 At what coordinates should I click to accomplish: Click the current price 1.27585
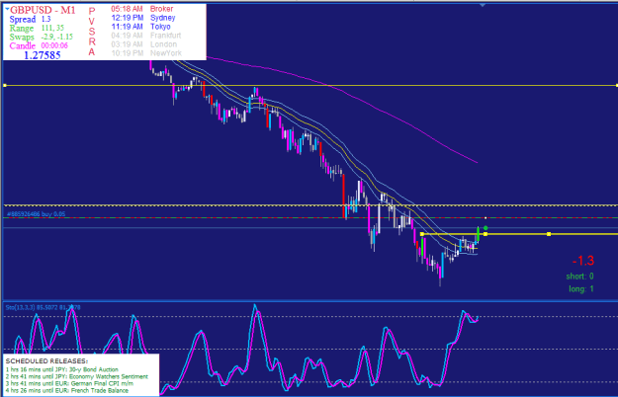coord(43,55)
